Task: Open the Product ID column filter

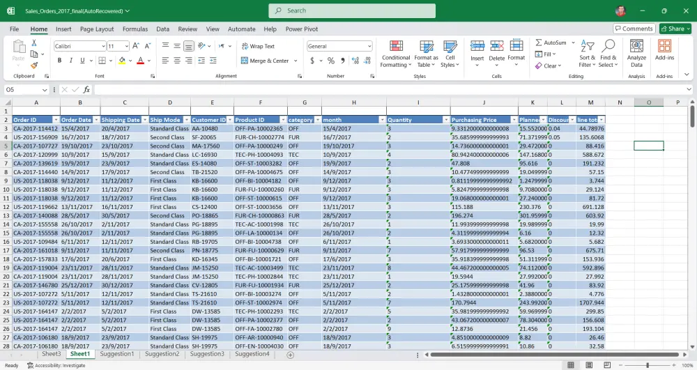Action: (283, 120)
